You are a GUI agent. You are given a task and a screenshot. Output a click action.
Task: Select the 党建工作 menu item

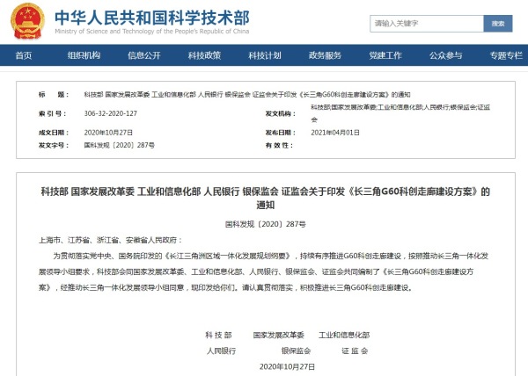(385, 55)
